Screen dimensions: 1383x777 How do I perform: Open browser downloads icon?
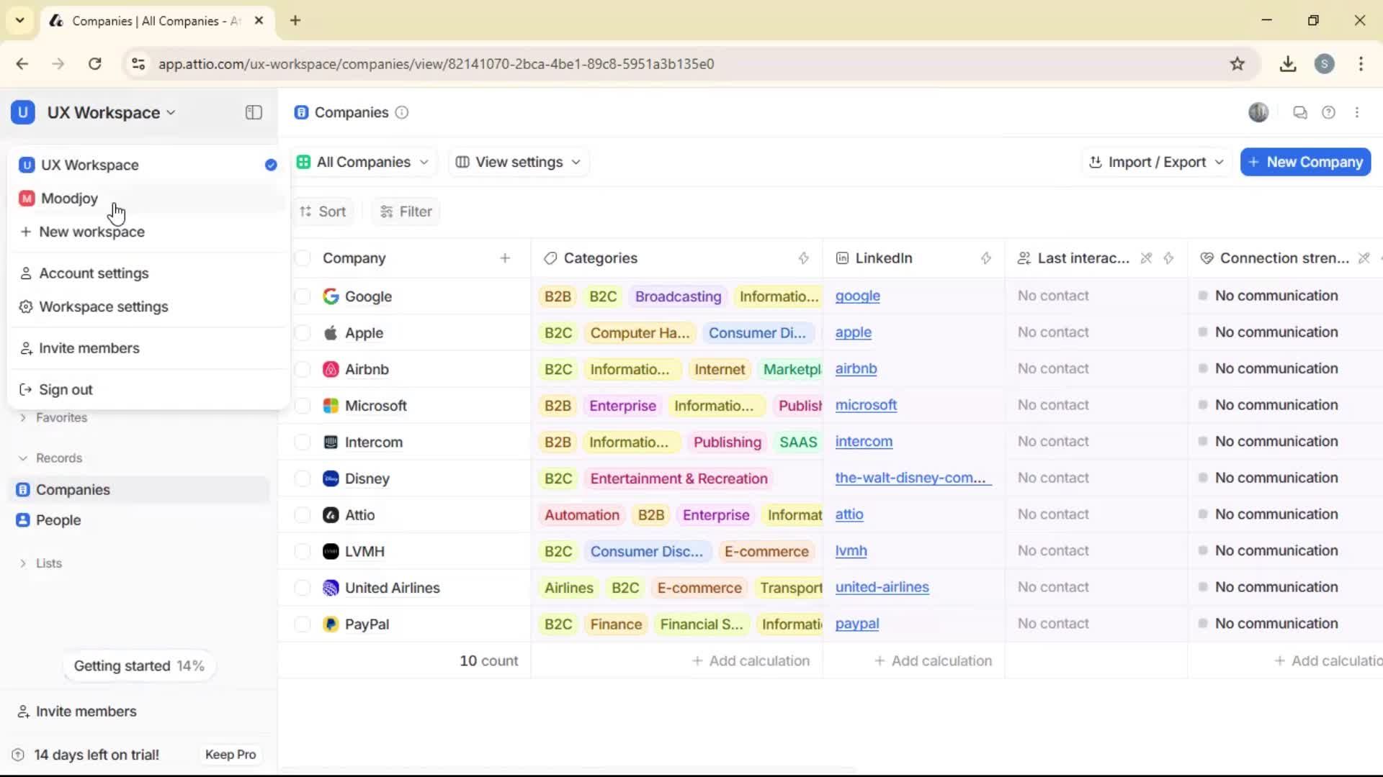tap(1288, 64)
